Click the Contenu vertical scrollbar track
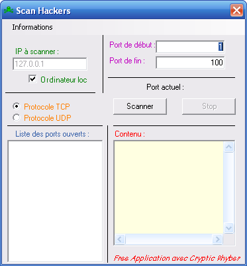Image resolution: width=247 pixels, height=266 pixels. [228, 187]
